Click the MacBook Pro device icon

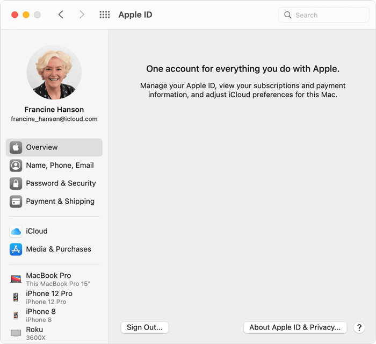click(x=16, y=279)
